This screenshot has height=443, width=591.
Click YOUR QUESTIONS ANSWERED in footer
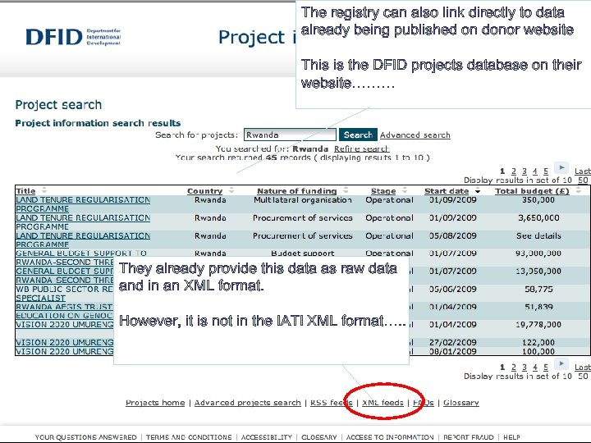86,437
